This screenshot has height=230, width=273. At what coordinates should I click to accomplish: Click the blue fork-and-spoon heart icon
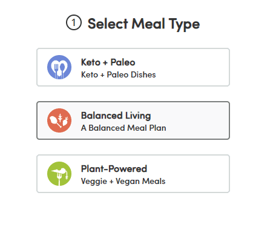[x=59, y=67]
